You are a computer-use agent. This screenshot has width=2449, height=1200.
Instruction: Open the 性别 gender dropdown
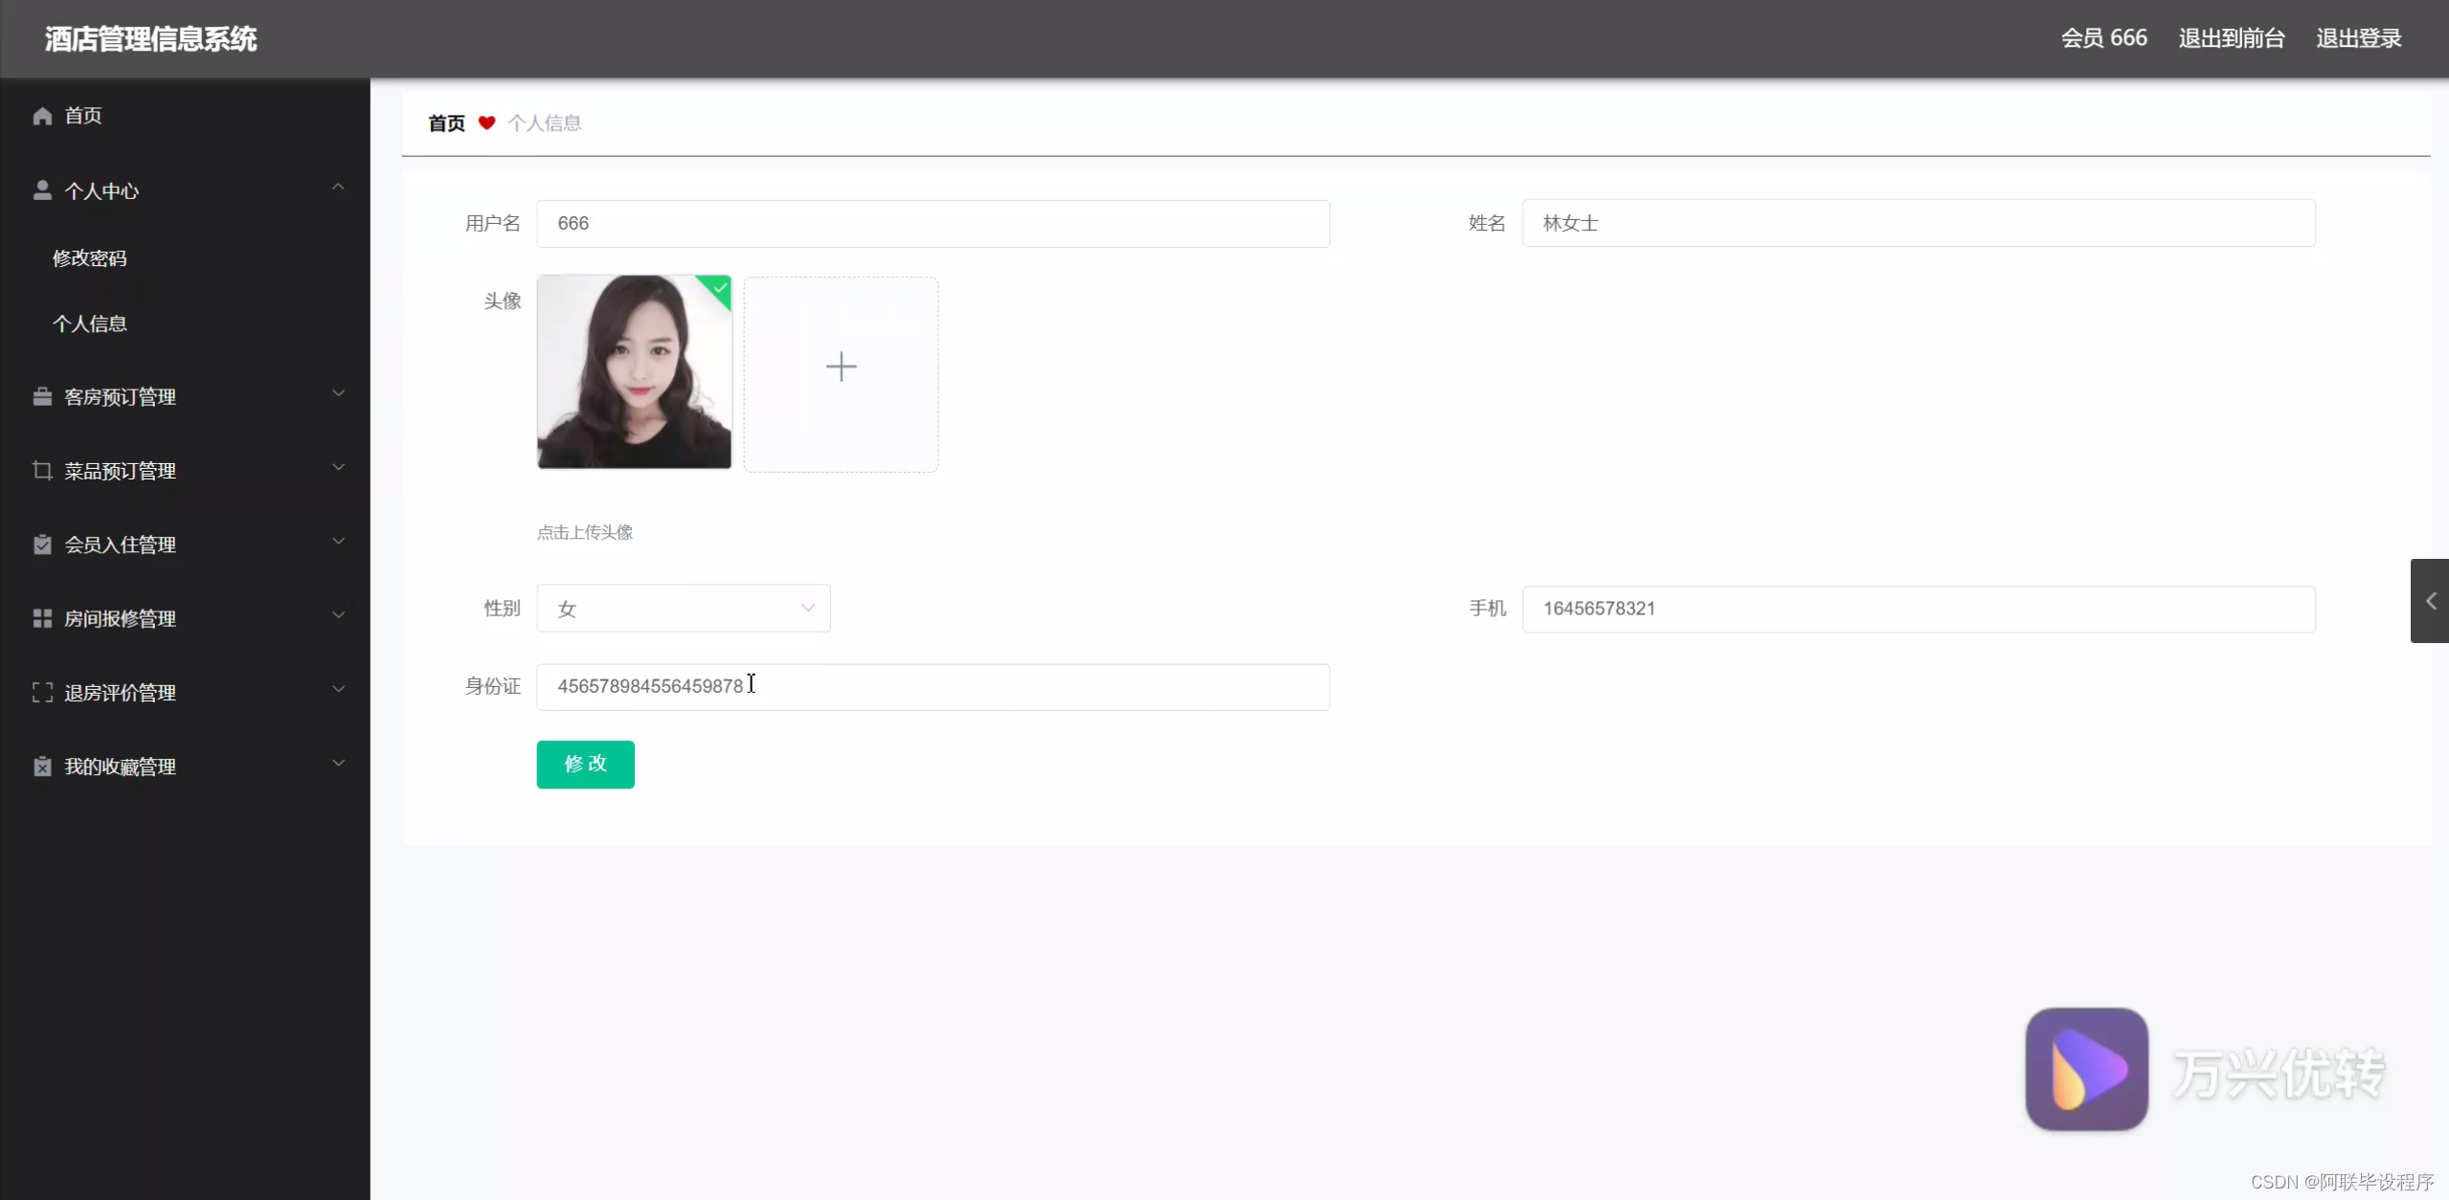pos(683,609)
